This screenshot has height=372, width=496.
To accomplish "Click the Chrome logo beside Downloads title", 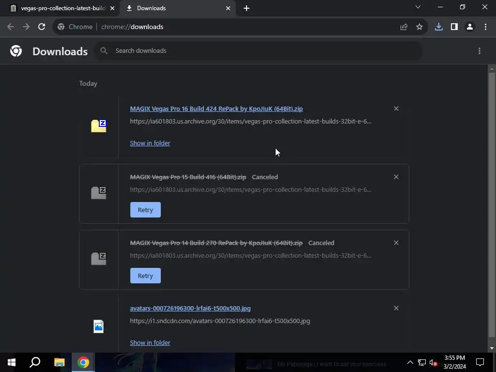I will 16,51.
